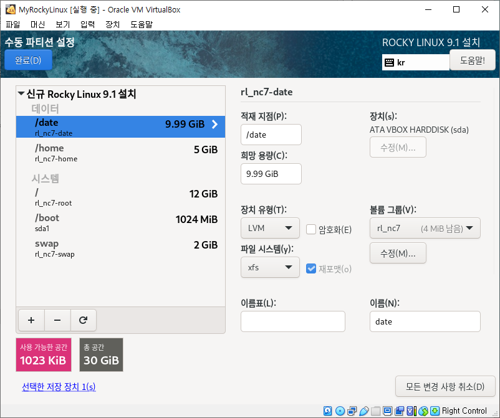The width and height of the screenshot is (500, 418).
Task: Click the CPU virtualization status icon
Action: 411,411
